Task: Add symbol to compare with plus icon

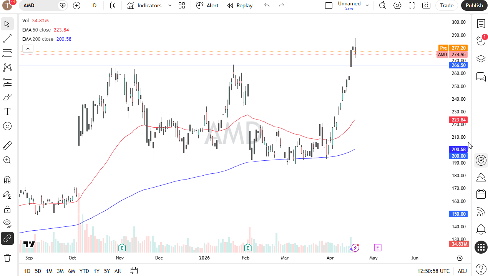Action: point(76,5)
